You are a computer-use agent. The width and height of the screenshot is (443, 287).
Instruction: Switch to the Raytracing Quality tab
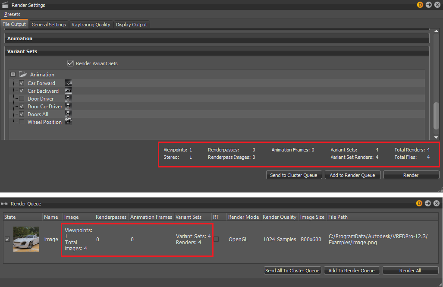91,25
